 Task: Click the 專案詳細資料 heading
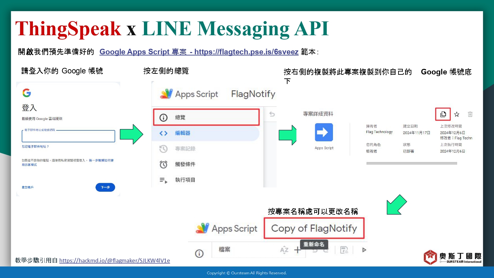click(318, 114)
